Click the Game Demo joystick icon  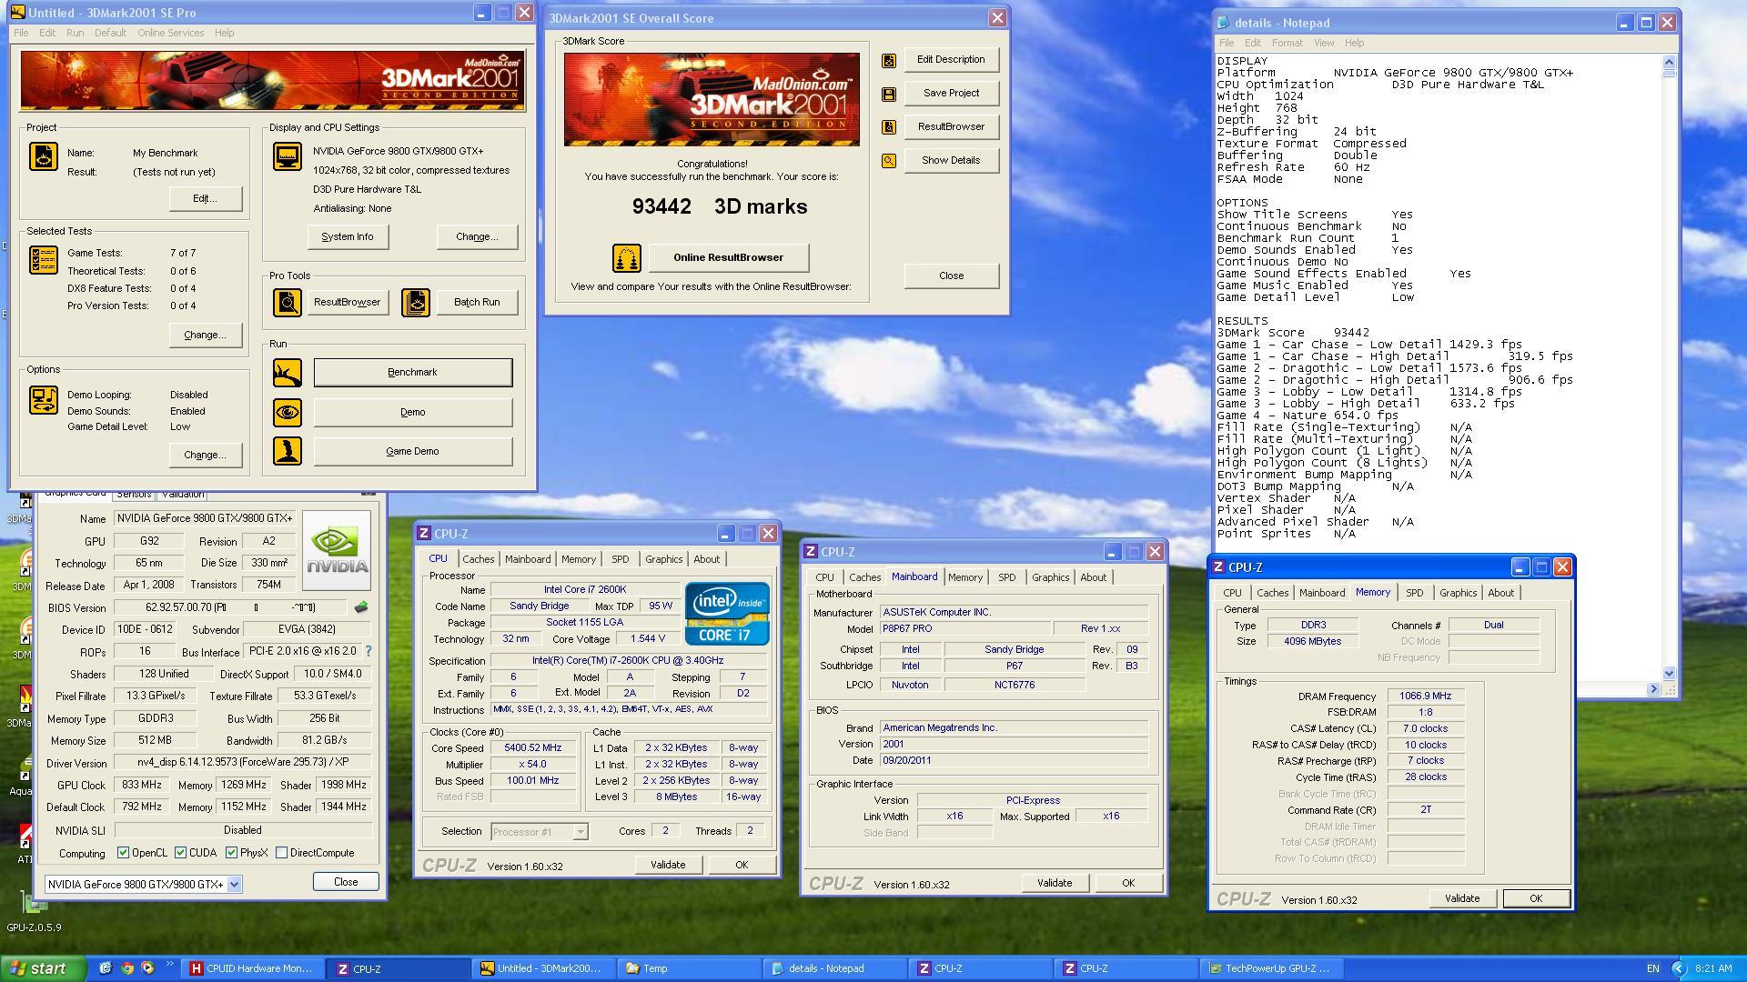click(288, 451)
